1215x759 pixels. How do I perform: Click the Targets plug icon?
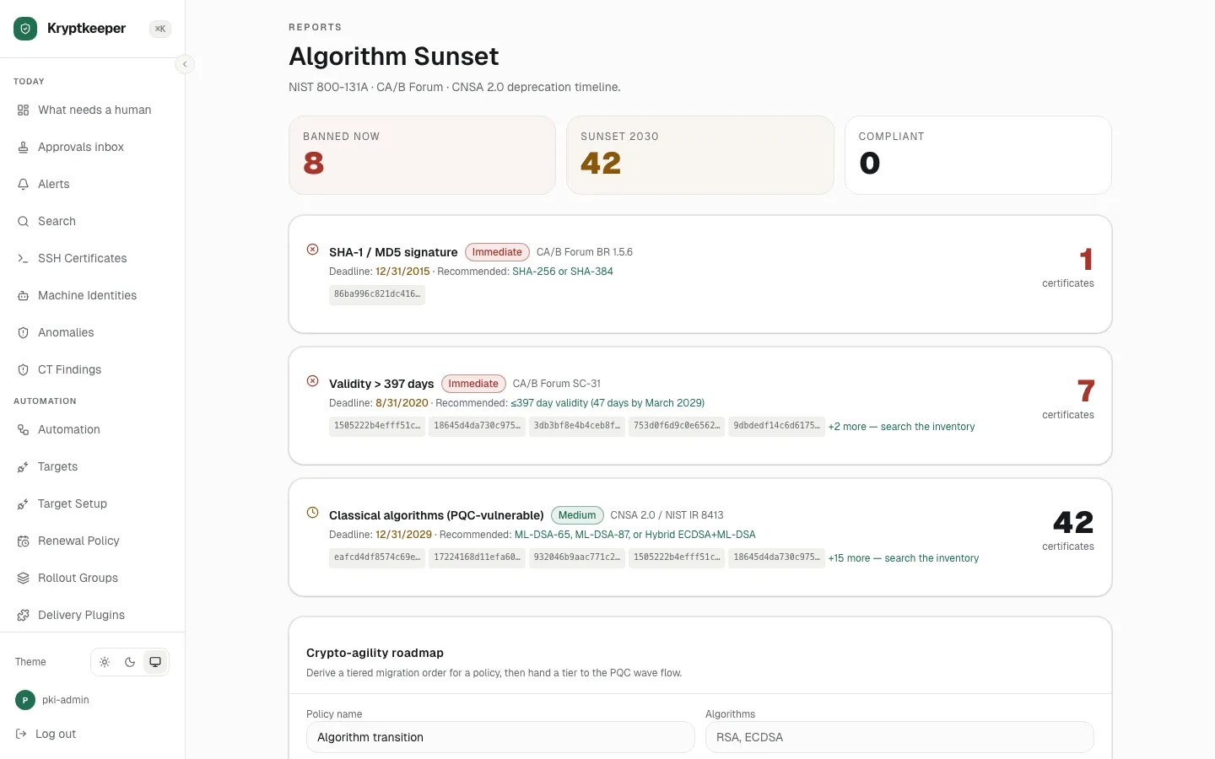24,466
